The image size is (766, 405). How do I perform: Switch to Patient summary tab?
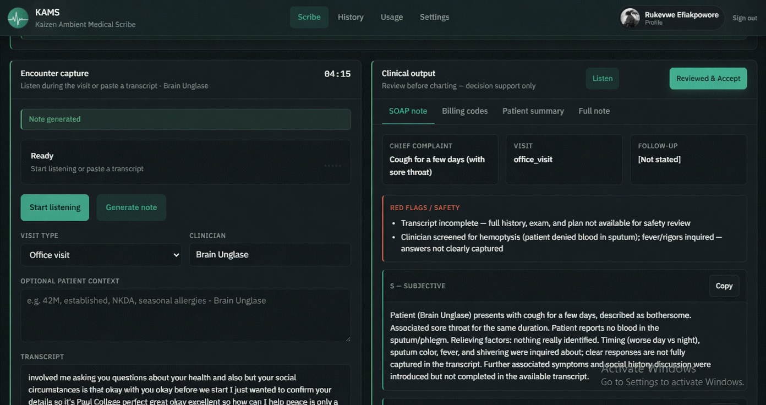pos(533,111)
